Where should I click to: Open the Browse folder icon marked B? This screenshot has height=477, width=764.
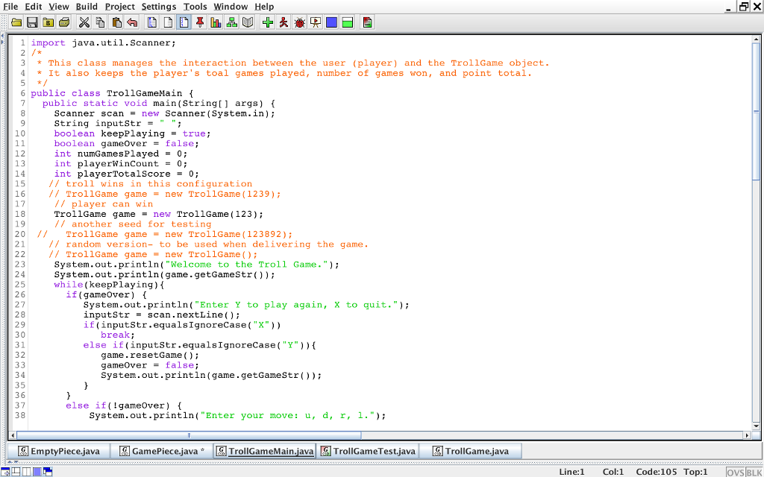[x=48, y=22]
